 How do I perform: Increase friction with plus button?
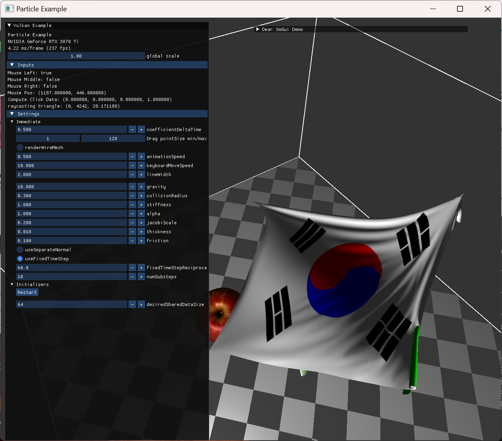tap(141, 241)
